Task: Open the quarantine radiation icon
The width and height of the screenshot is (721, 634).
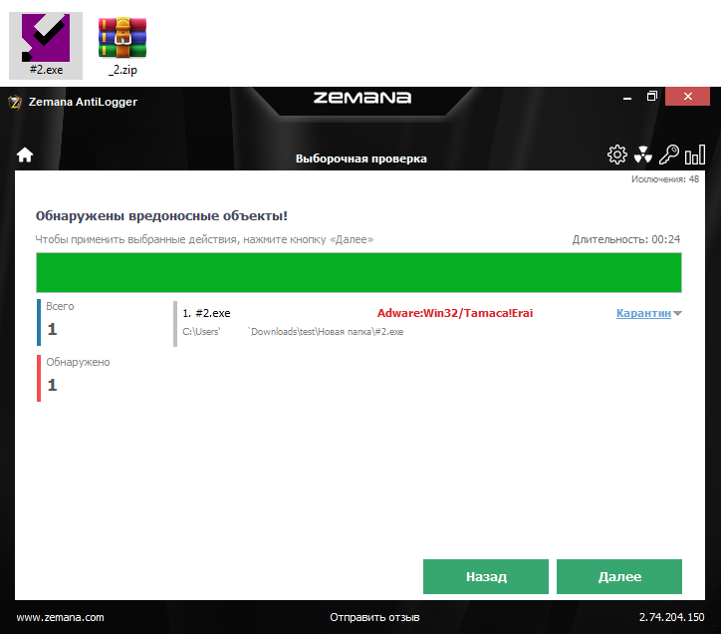Action: pos(643,155)
